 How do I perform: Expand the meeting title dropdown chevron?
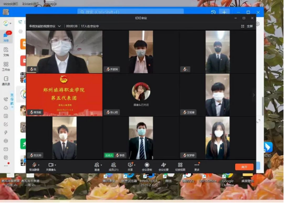(x=59, y=26)
